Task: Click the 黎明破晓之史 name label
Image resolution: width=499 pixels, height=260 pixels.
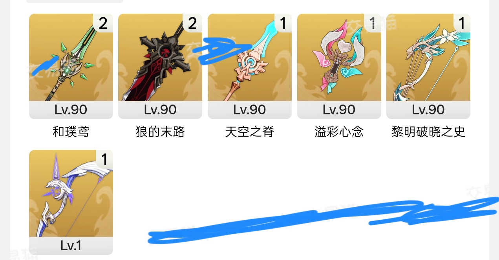Action: [x=428, y=132]
